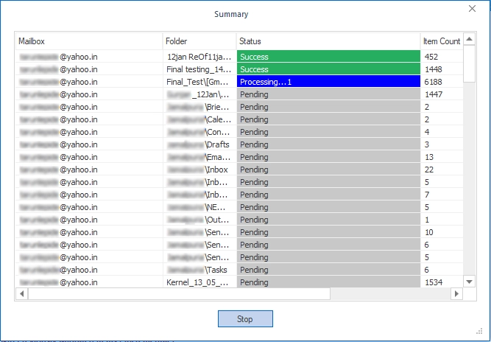This screenshot has height=342, width=491.
Task: Click the Folder column header
Action: click(199, 41)
